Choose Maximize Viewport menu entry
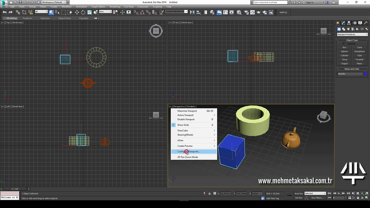Image resolution: width=370 pixels, height=208 pixels. pyautogui.click(x=194, y=111)
